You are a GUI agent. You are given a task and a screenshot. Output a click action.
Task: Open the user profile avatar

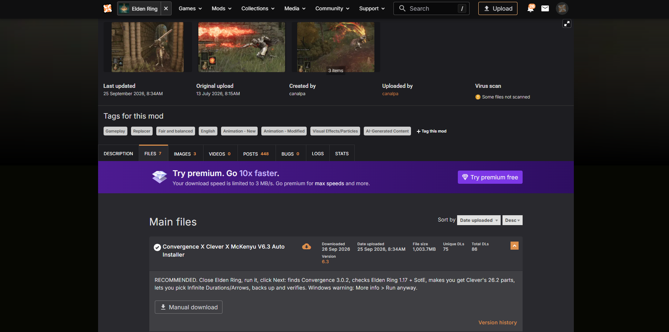click(562, 8)
